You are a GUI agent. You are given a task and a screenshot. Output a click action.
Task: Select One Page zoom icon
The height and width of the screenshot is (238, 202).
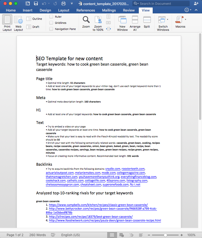(x=108, y=17)
